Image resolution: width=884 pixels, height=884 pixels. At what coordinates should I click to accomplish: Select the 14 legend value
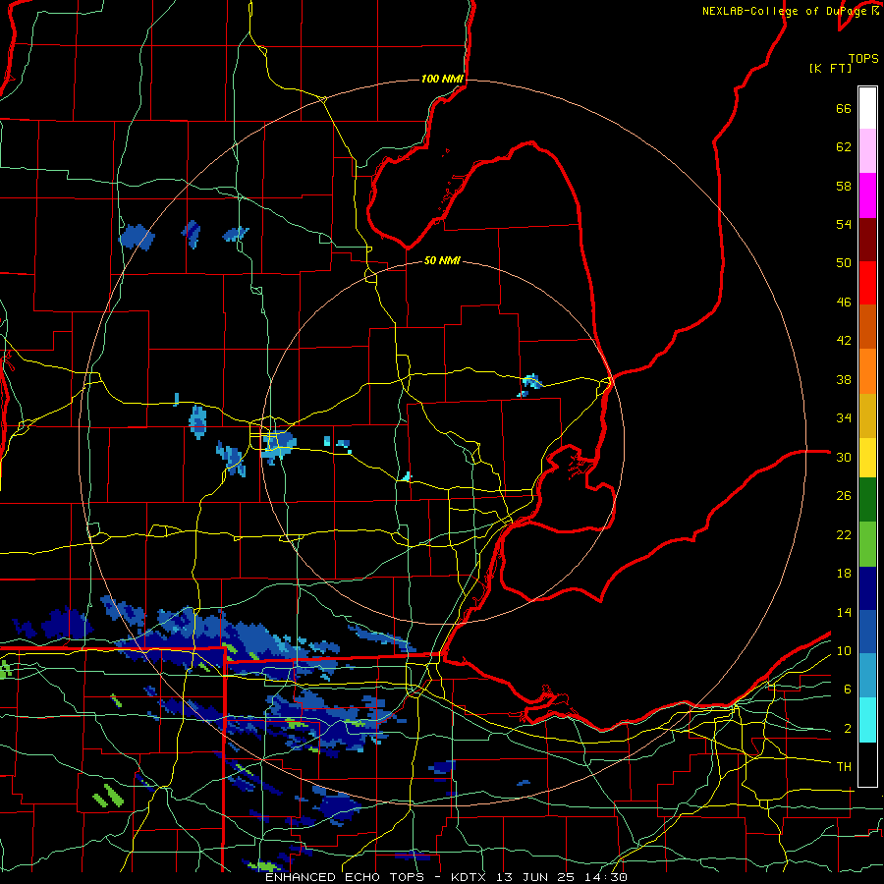tap(844, 612)
